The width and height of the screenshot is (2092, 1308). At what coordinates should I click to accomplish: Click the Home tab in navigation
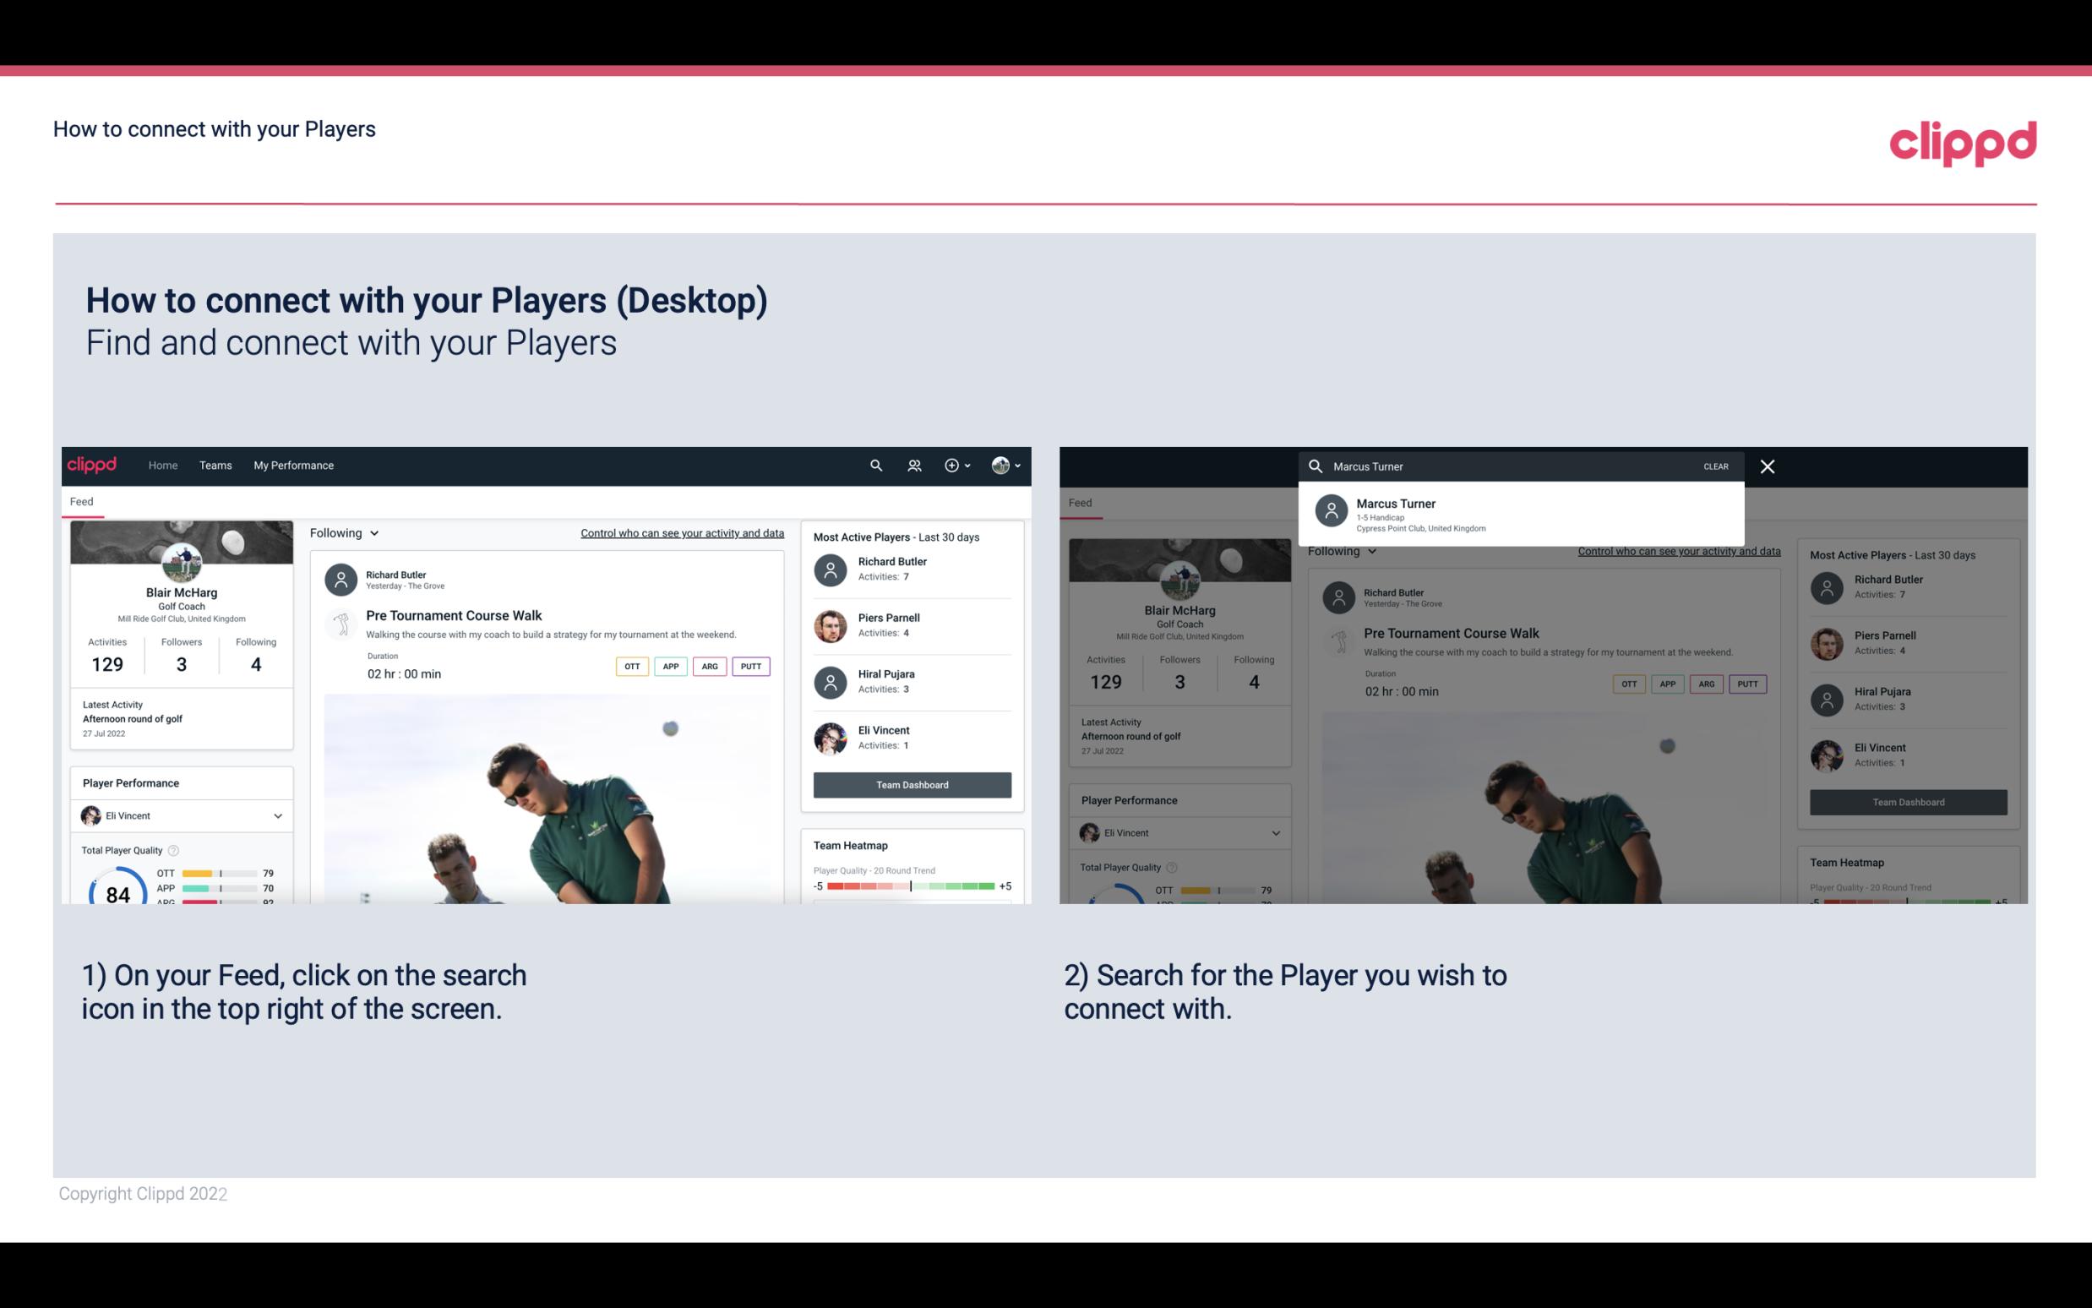pos(161,464)
